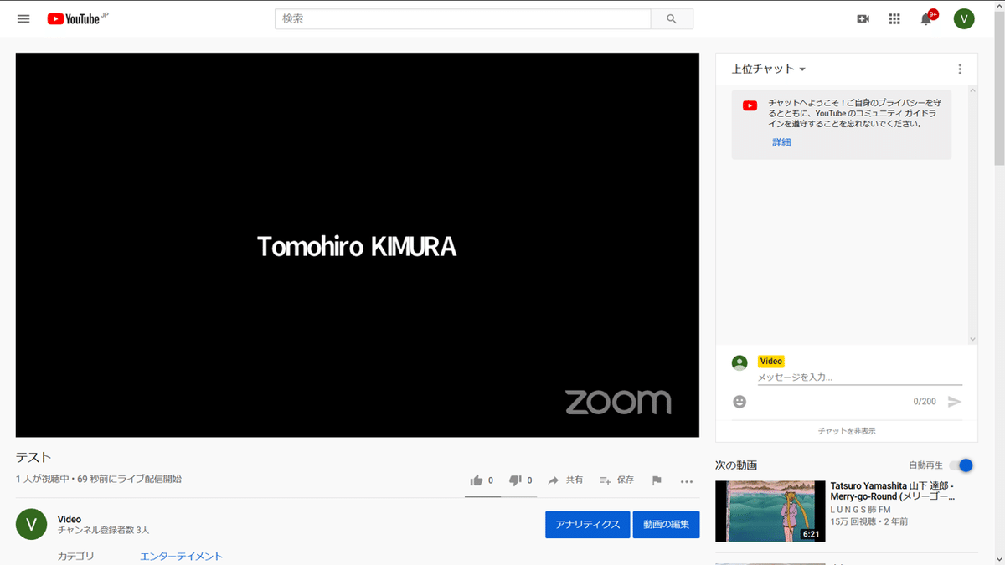Screen dimensions: 1005x565
Task: Open the Video channel name link
Action: [70, 519]
